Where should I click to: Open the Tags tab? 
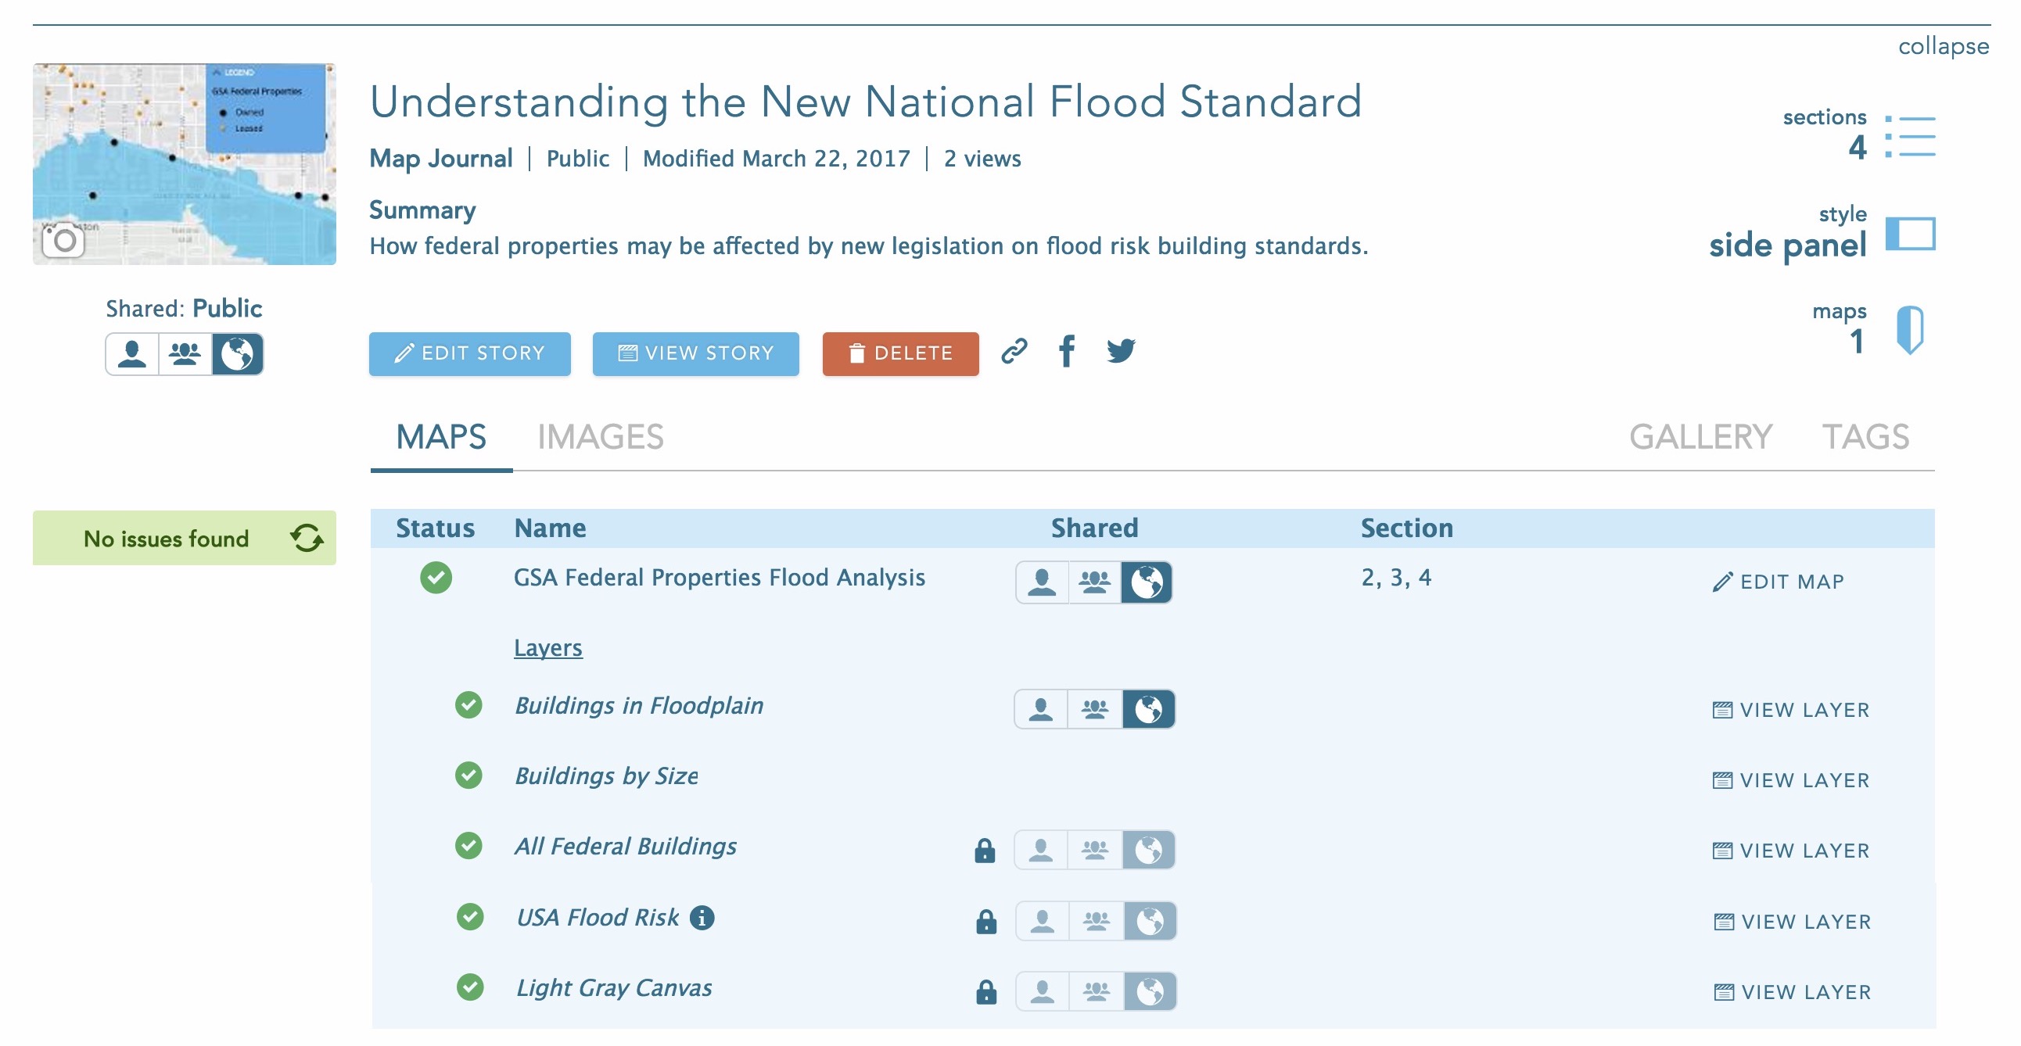pos(1864,437)
